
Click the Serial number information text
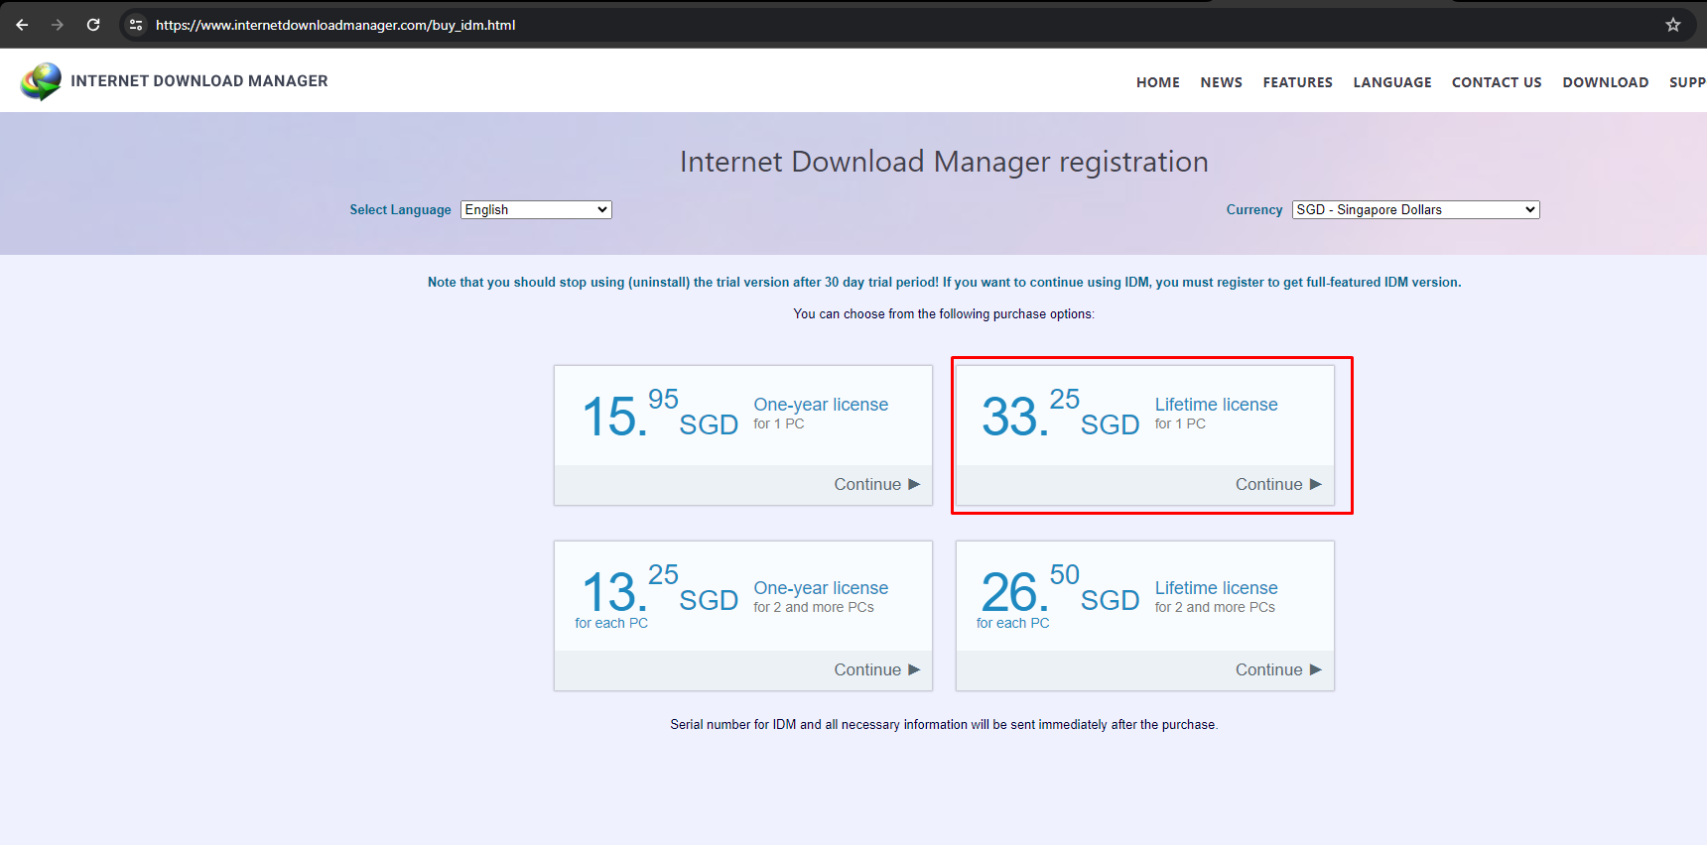944,725
